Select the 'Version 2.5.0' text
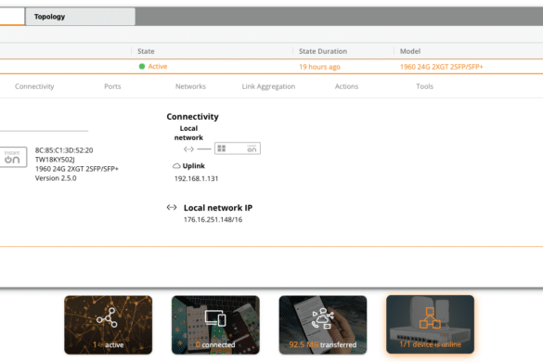The image size is (543, 362). click(56, 178)
